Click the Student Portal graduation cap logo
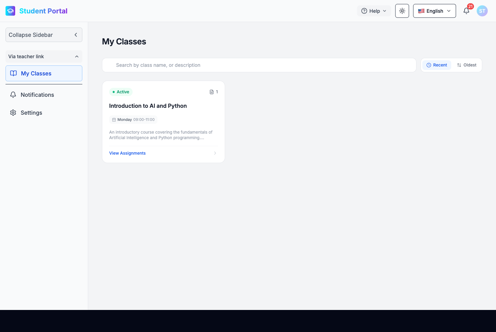496x332 pixels. [10, 11]
